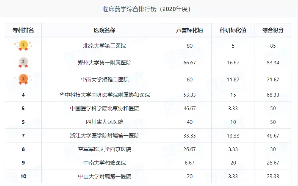Click research value 11.67
The width and height of the screenshot is (298, 186).
coord(233,80)
